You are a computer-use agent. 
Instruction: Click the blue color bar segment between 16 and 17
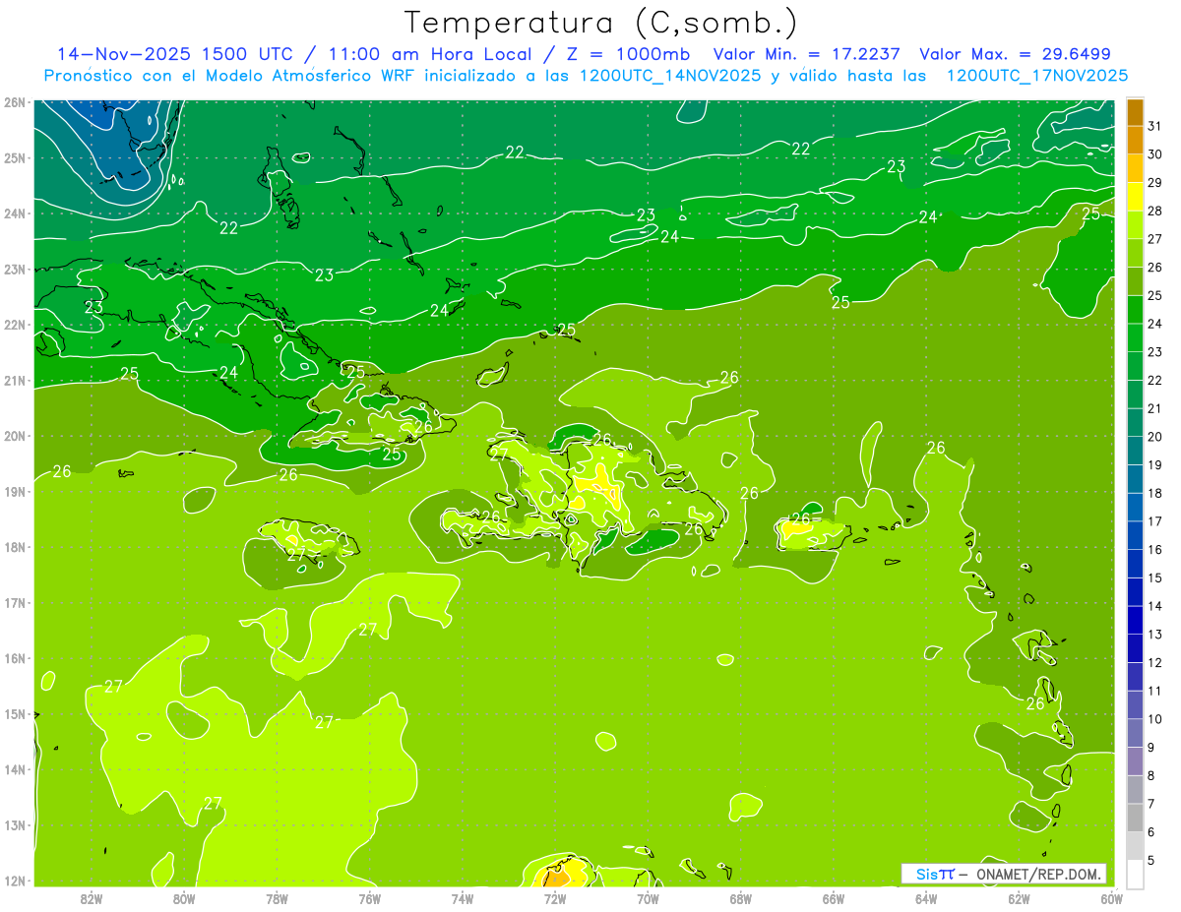[x=1135, y=535]
